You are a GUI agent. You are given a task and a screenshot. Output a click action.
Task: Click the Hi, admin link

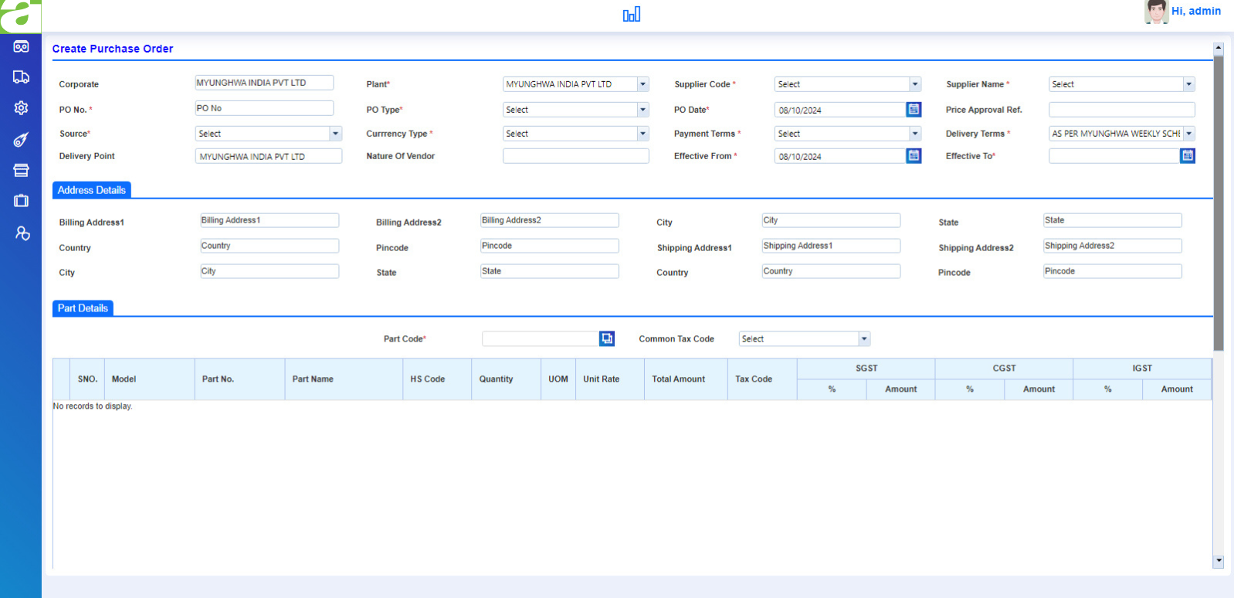point(1196,11)
